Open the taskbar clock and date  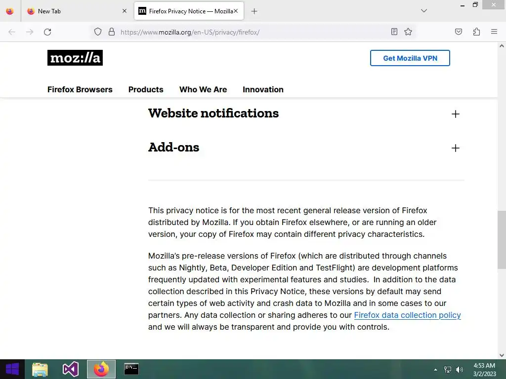pyautogui.click(x=484, y=370)
